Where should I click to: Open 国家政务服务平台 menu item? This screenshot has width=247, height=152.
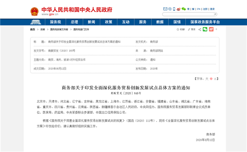[205, 22]
